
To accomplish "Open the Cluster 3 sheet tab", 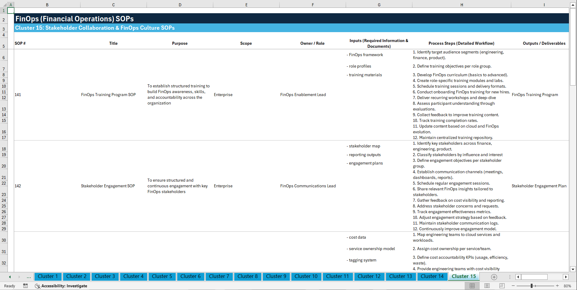I will pyautogui.click(x=105, y=276).
